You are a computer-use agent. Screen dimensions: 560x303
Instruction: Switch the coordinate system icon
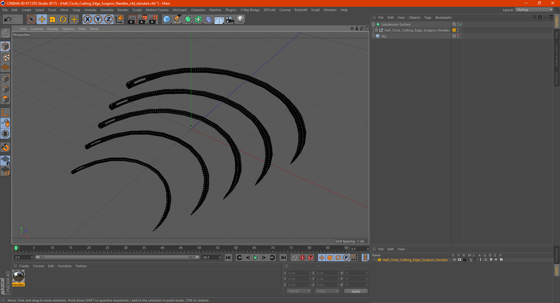119,20
